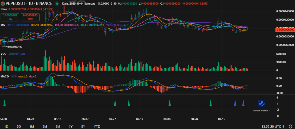Select the 1D time range
The height and width of the screenshot is (129, 295).
(6, 126)
